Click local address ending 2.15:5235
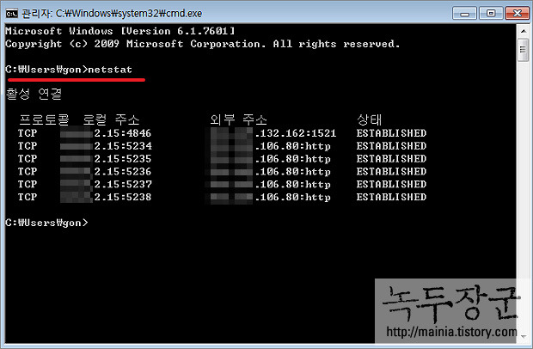 click(106, 159)
